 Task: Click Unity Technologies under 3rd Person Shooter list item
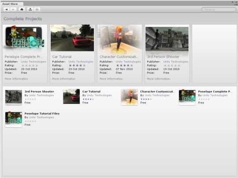41,95
